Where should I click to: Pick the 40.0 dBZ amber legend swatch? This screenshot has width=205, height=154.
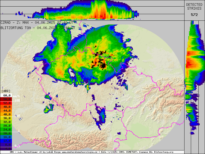click(x=6, y=114)
